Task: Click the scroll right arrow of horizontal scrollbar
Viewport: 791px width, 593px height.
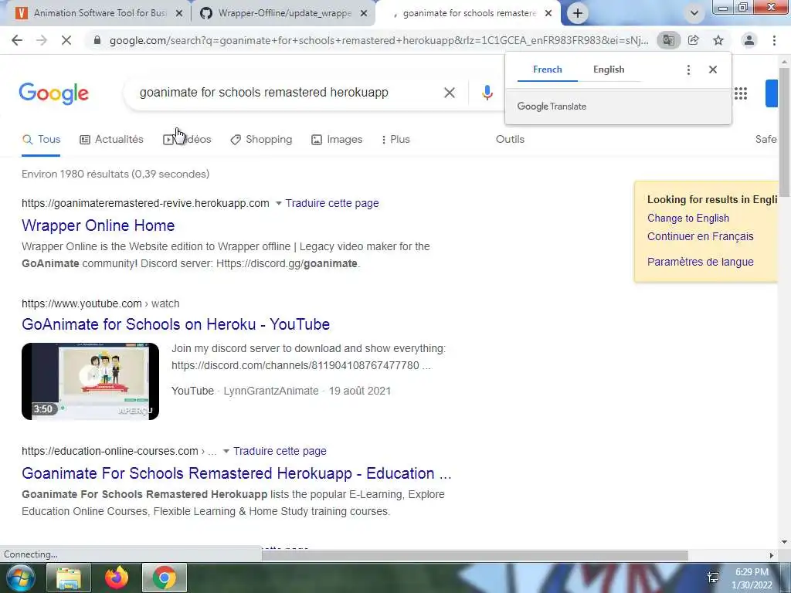Action: [772, 555]
